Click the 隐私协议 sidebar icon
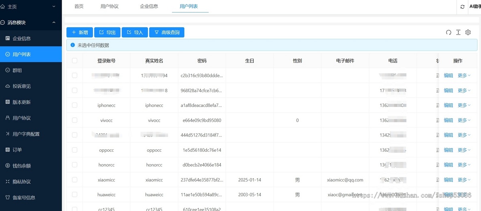 click(8, 181)
